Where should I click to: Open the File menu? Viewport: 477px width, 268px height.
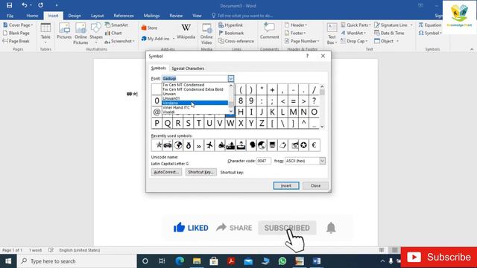click(x=10, y=16)
